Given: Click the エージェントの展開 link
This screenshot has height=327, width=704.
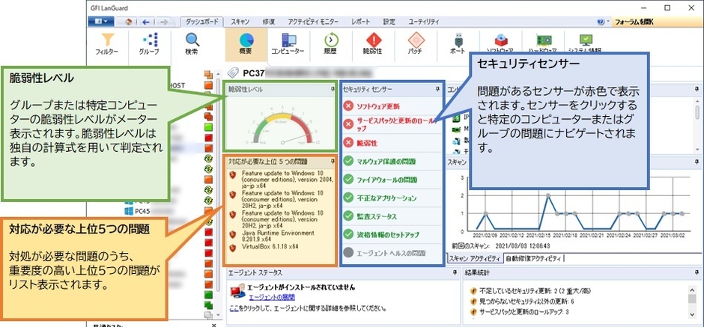Looking at the screenshot, I should click(x=272, y=297).
